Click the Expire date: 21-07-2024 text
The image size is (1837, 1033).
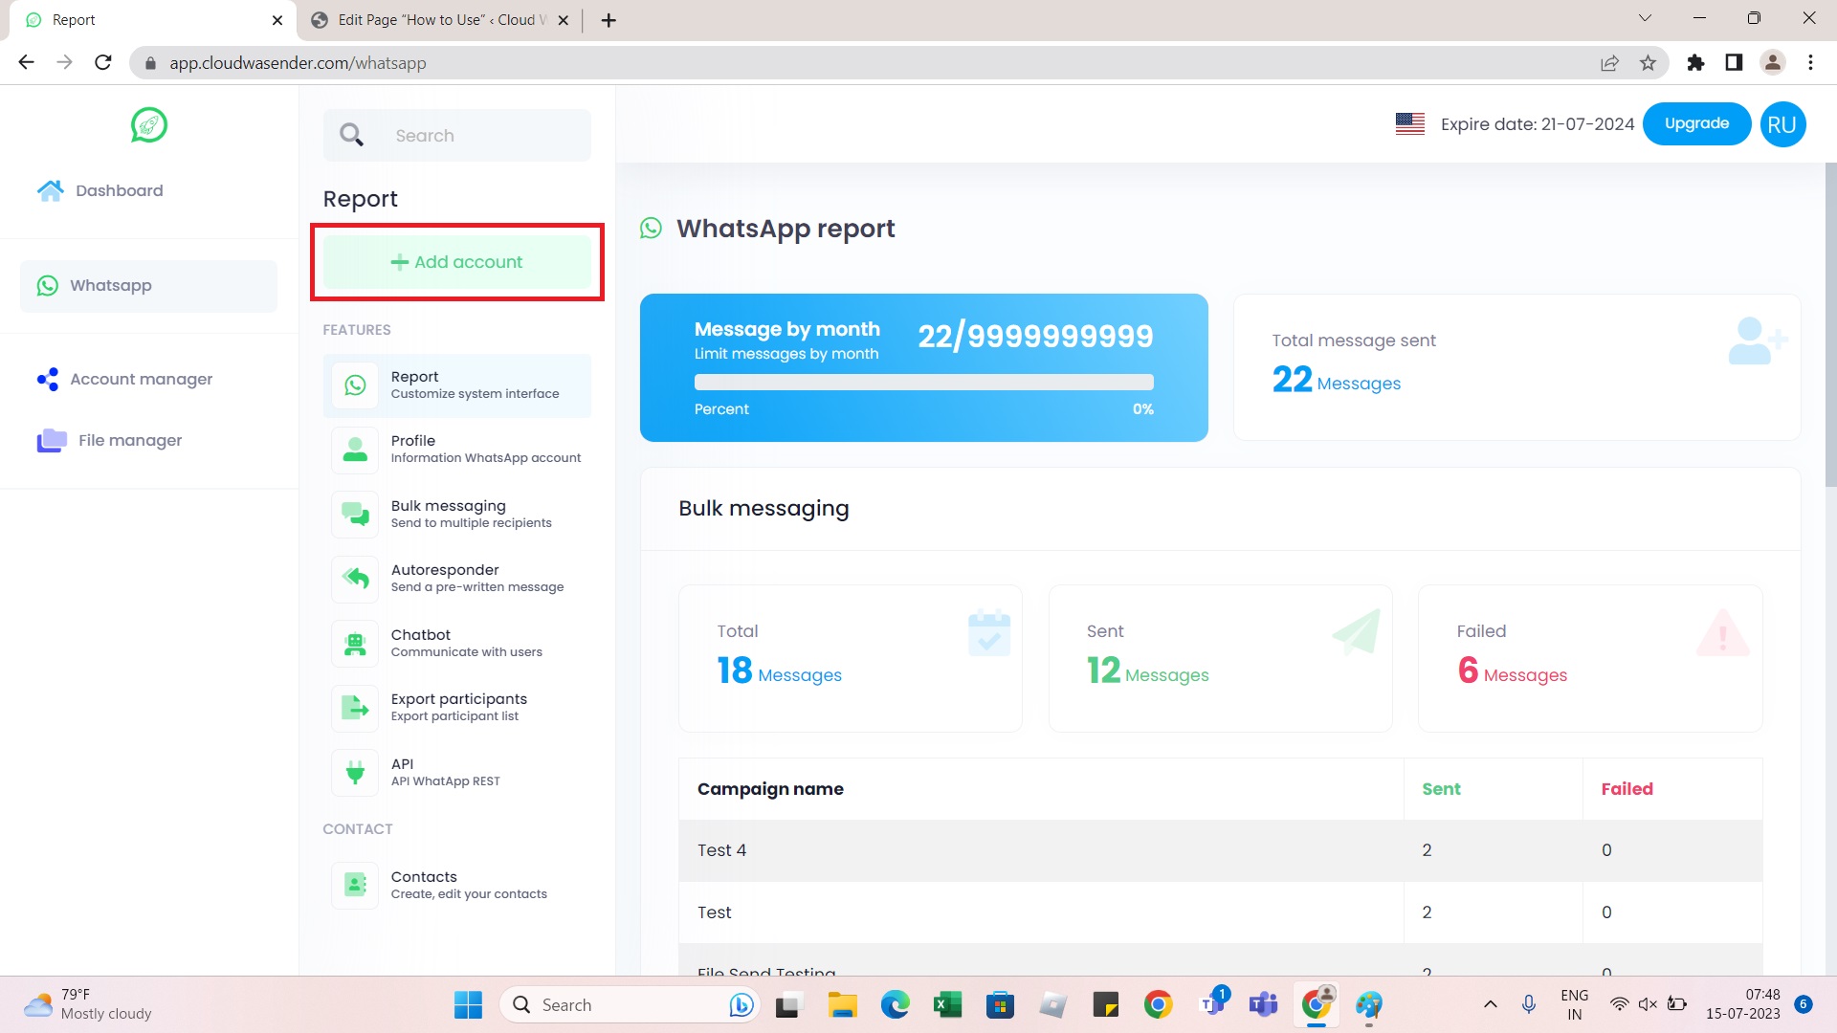pyautogui.click(x=1537, y=124)
